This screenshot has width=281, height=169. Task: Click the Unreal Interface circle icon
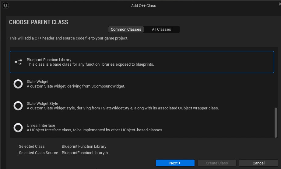pyautogui.click(x=18, y=128)
